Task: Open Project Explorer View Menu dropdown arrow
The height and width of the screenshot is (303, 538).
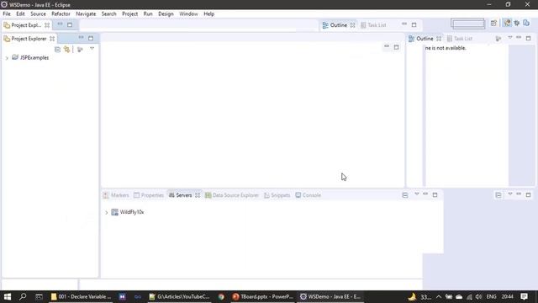Action: (x=92, y=49)
